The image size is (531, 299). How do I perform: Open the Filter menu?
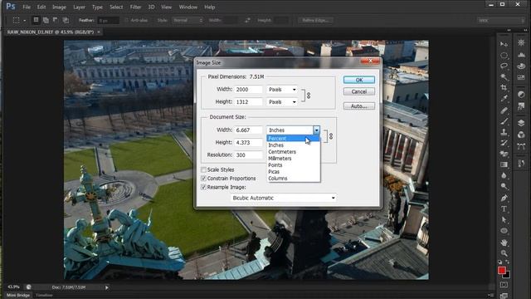[135, 7]
